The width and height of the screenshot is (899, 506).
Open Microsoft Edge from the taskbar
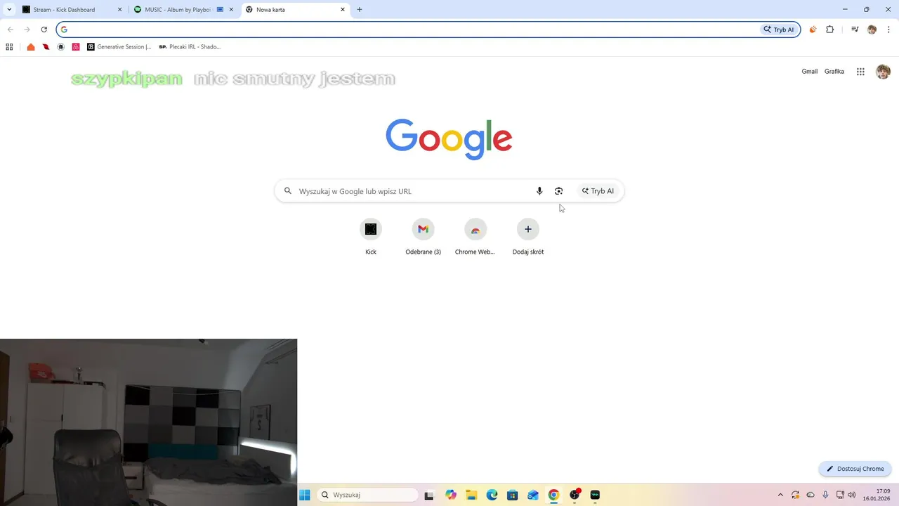(492, 495)
